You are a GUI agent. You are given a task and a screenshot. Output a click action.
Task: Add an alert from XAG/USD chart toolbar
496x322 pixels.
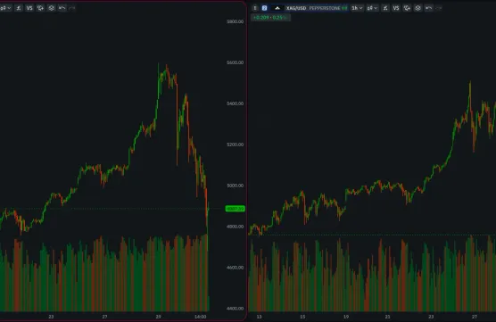[x=407, y=8]
